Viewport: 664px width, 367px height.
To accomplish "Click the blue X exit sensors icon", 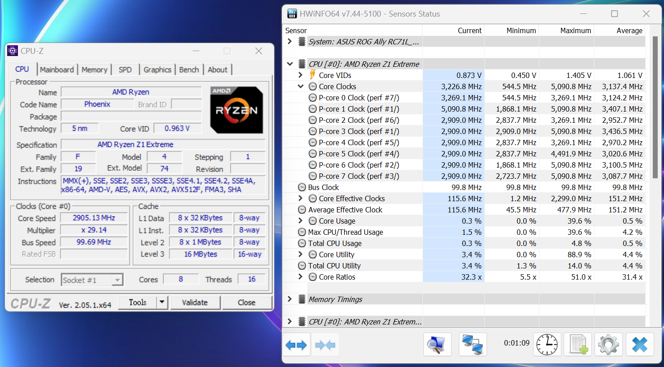I will 640,344.
